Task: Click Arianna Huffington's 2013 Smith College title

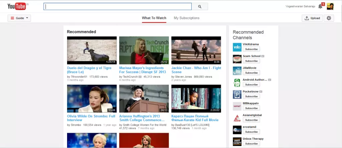Action: [142, 118]
